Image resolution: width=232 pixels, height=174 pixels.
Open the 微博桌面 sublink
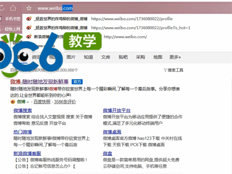[x=112, y=132]
